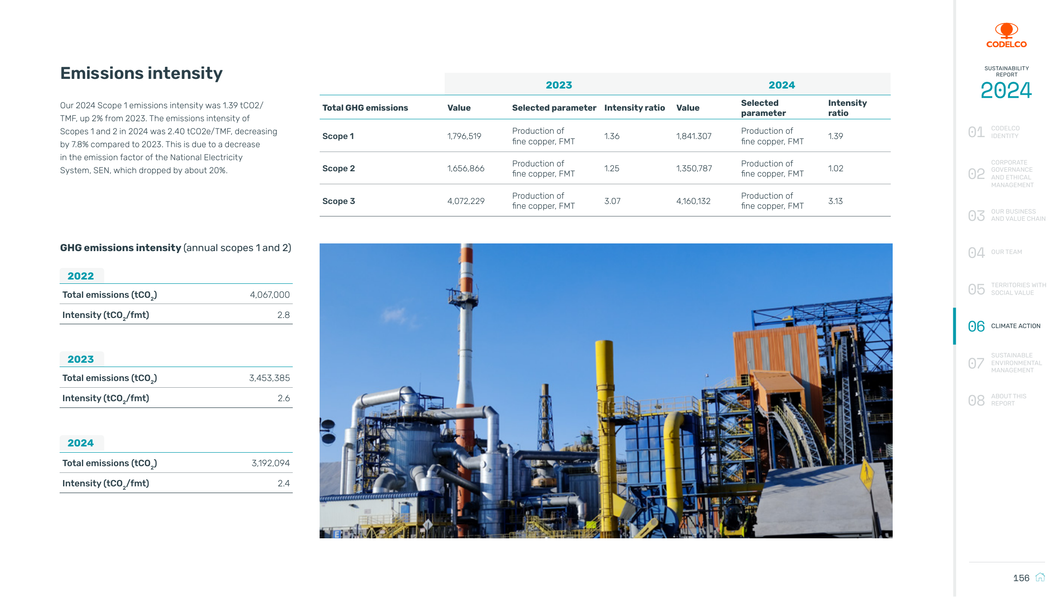Navigate to section 04 Our Team
This screenshot has height=597, width=1059.
(995, 252)
